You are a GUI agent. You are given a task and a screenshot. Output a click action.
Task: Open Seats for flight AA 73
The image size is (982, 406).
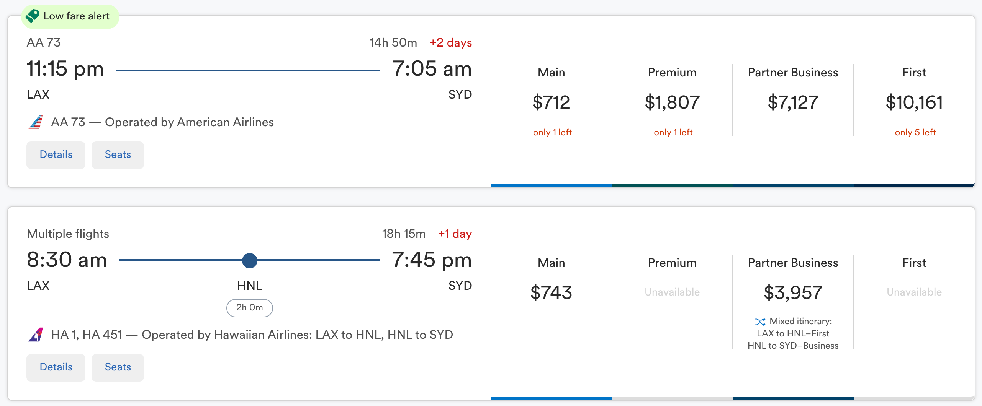(x=118, y=155)
